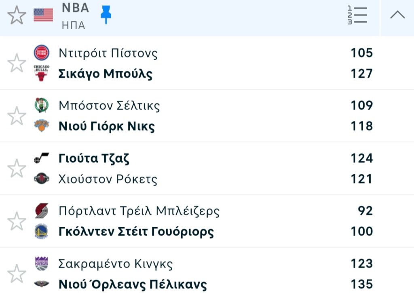Toggle favorite star for NBA league

click(17, 16)
